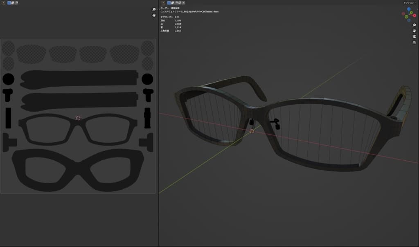The height and width of the screenshot is (247, 419).
Task: Click the select tool arrow in UV editor header
Action: coord(3,3)
